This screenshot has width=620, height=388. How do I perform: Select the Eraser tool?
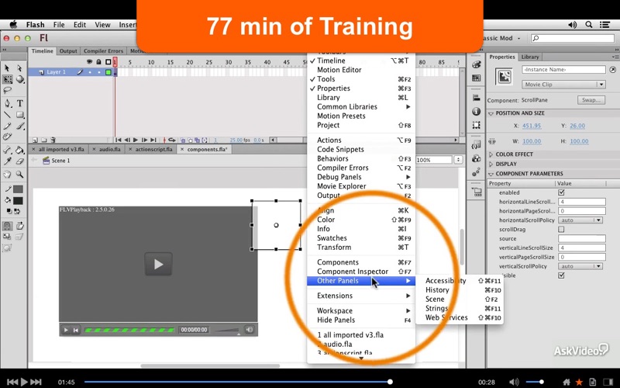pyautogui.click(x=19, y=161)
